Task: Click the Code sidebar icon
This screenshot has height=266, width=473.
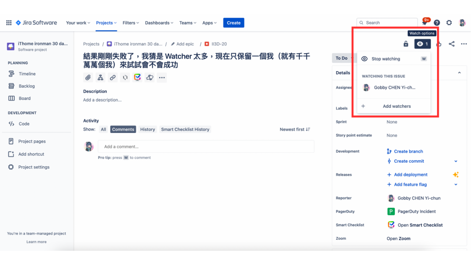Action: pos(12,124)
